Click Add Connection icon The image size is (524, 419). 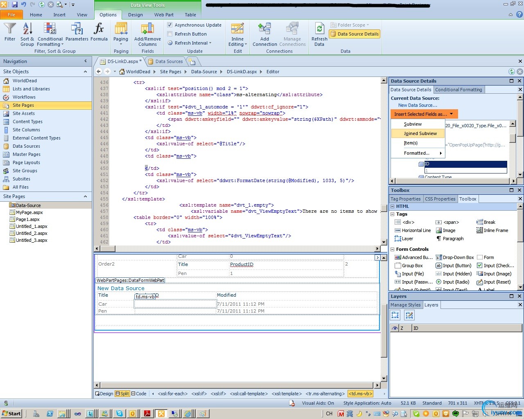[x=264, y=34]
